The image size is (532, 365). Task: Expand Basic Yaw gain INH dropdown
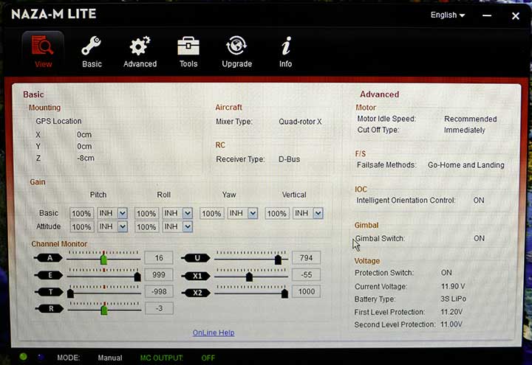pyautogui.click(x=253, y=213)
